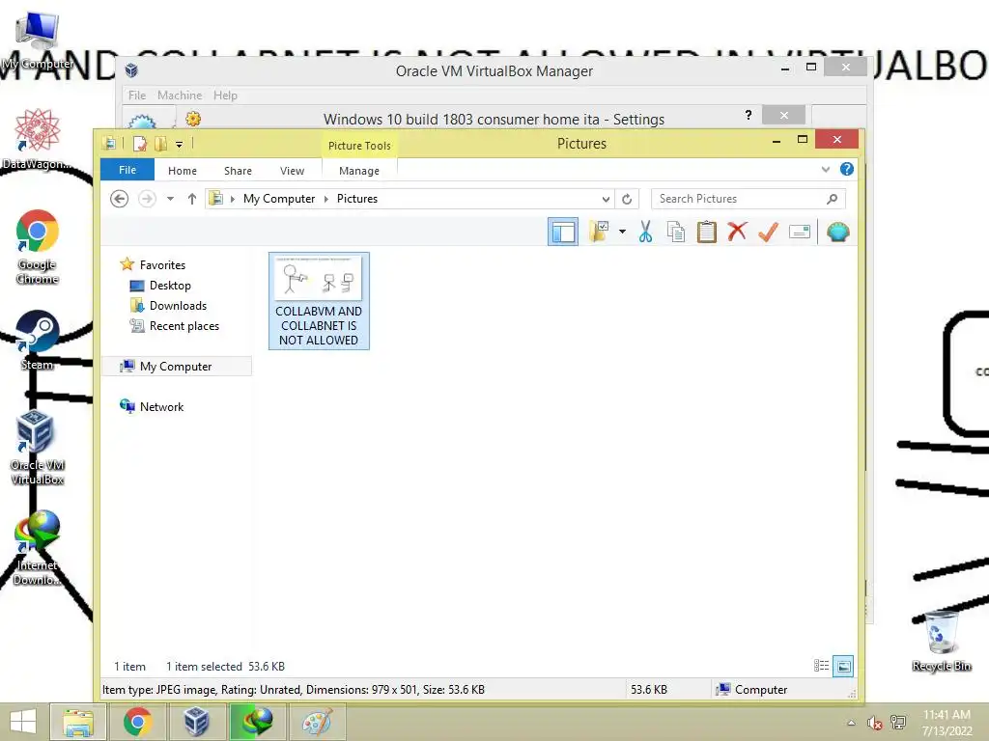
Task: Open My Computer desktop icon
Action: 38,41
